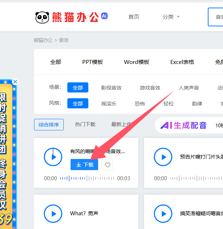223x229 pixels.
Task: Open the PPT模板 category tab
Action: (93, 62)
